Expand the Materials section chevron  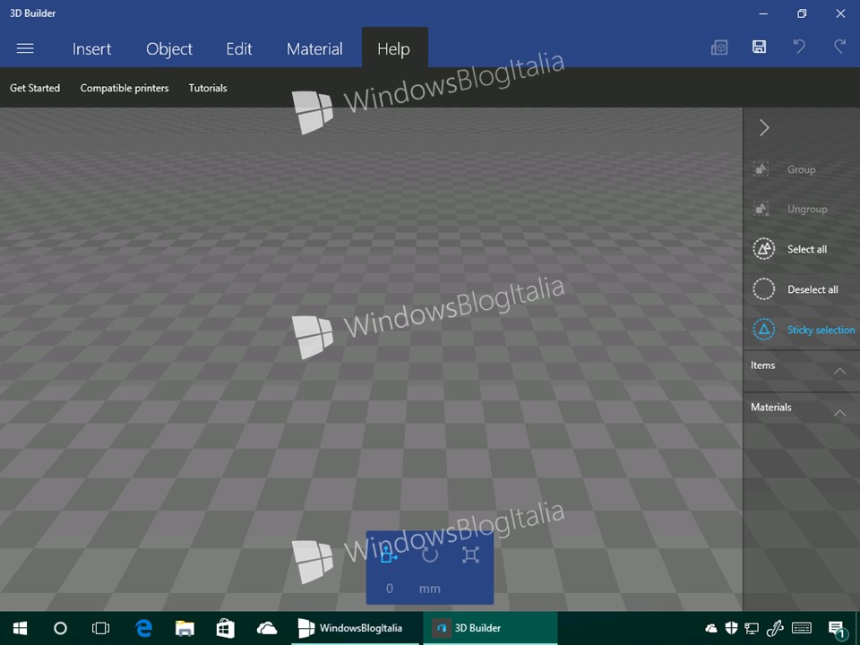pyautogui.click(x=839, y=413)
